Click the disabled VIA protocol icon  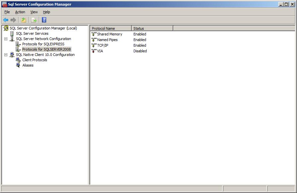tap(94, 51)
